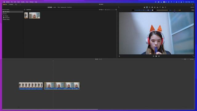Toggle the libraries sidebar list icon

[25, 10]
